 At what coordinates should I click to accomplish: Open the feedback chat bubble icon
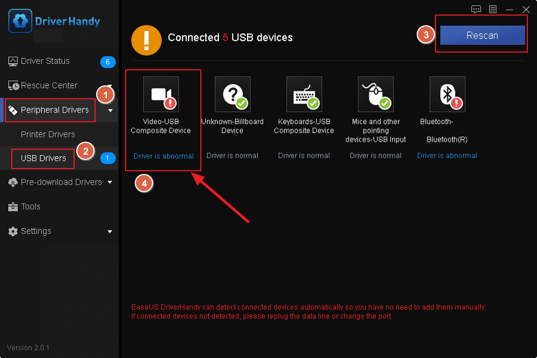(x=476, y=9)
